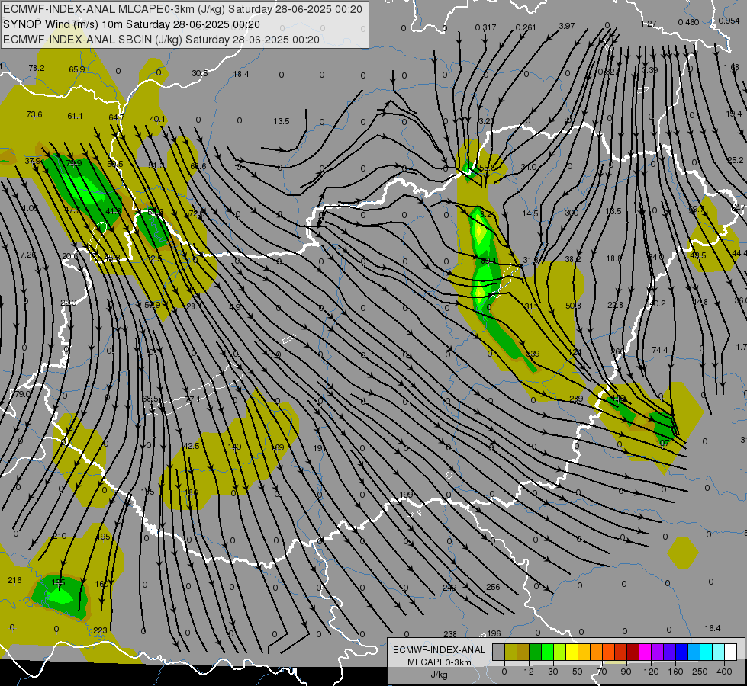The width and height of the screenshot is (747, 686).
Task: Click the map value 42.5
Action: click(191, 446)
